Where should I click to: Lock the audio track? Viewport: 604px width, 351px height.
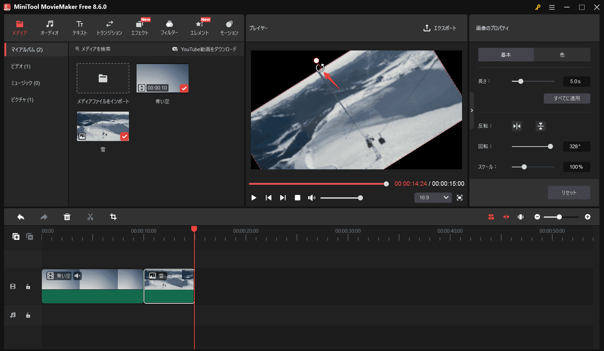(x=28, y=315)
